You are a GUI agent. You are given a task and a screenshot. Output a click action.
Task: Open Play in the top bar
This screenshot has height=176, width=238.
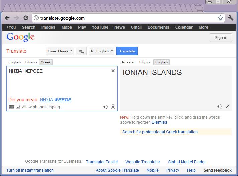pos(82,27)
